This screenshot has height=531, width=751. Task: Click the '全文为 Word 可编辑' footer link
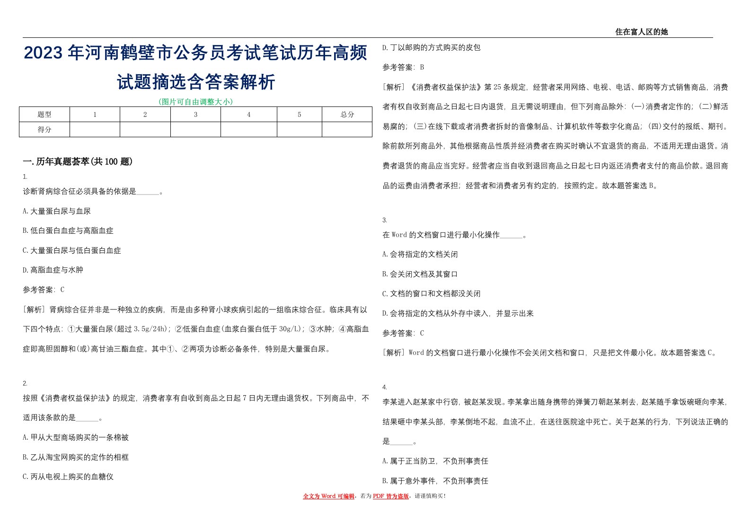(x=328, y=496)
